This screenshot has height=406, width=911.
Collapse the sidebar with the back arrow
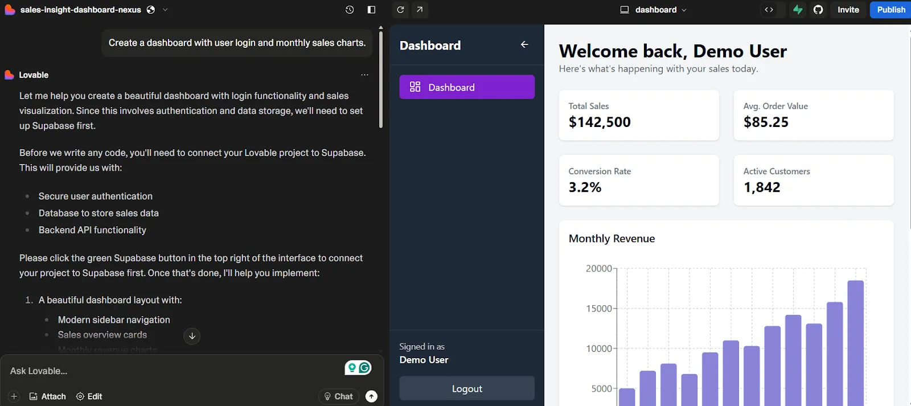tap(524, 44)
